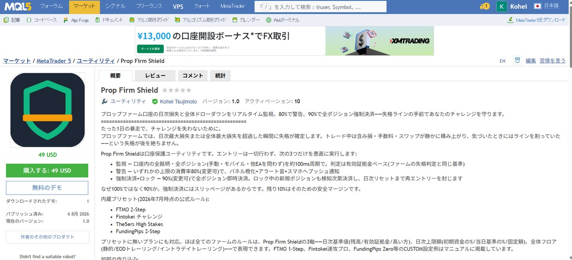
Task: Switch page language to EN
Action: 503,61
